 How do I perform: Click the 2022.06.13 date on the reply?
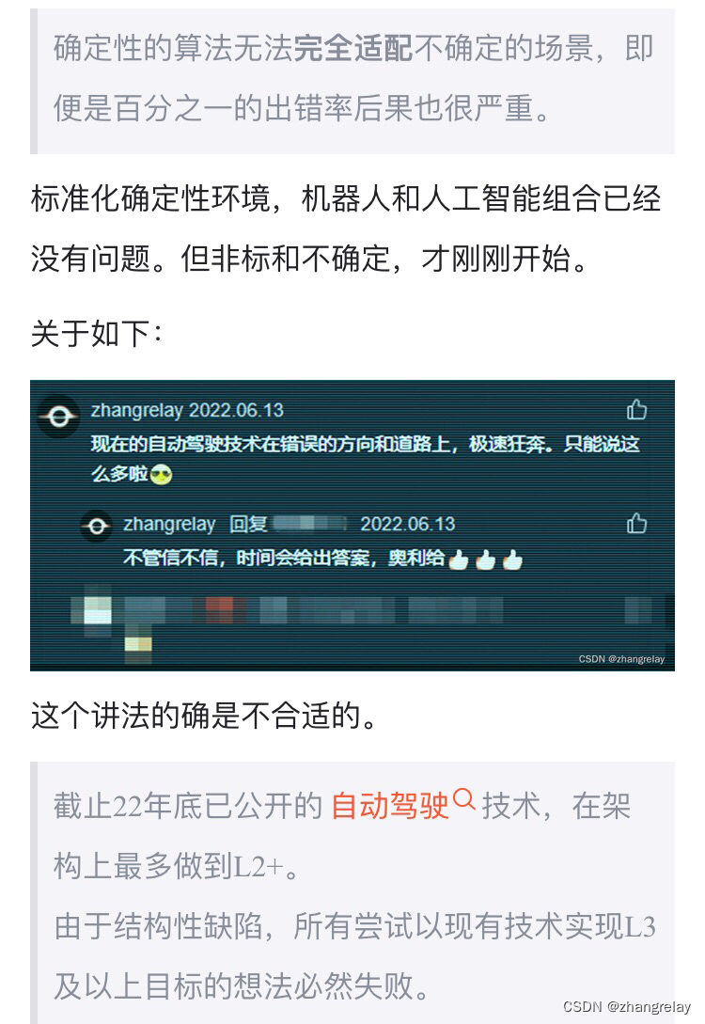[x=407, y=524]
